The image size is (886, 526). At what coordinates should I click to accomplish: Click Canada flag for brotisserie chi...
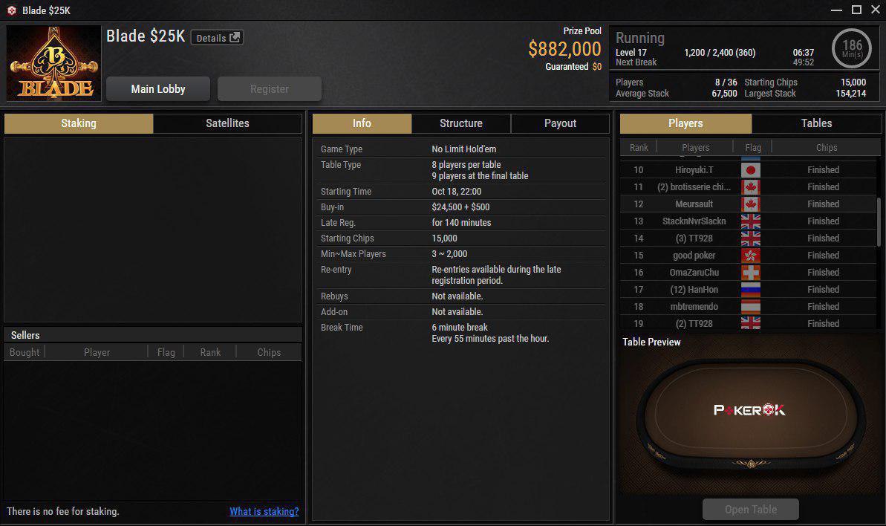(750, 187)
